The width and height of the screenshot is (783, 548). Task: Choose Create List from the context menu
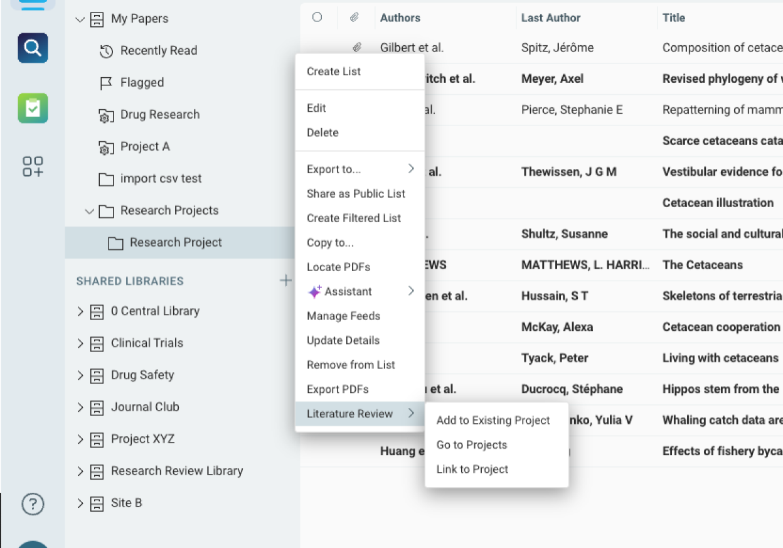(333, 71)
